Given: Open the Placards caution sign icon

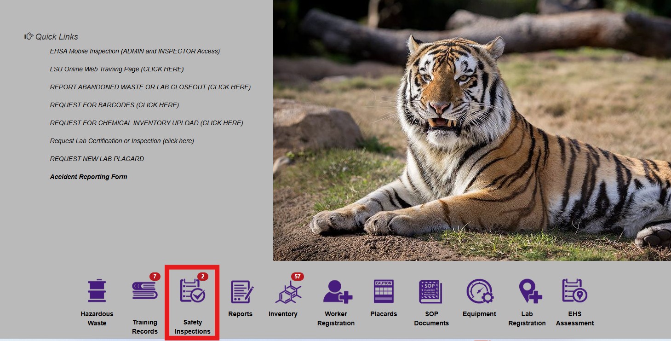Looking at the screenshot, I should coord(384,291).
